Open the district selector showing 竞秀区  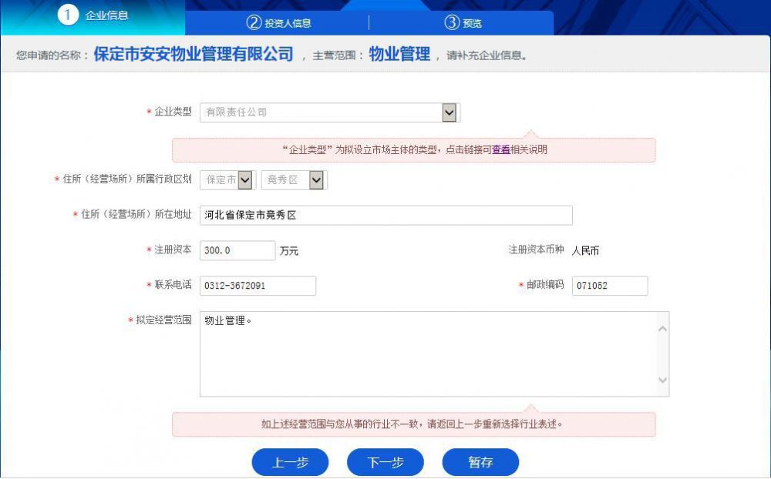click(x=293, y=179)
